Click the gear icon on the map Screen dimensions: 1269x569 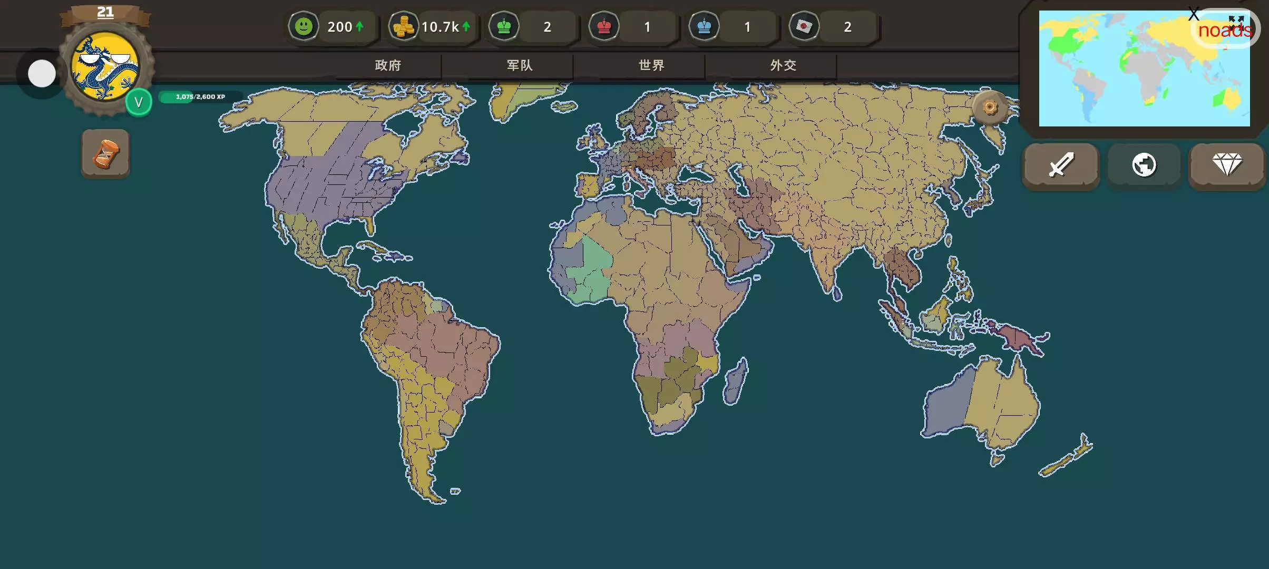point(990,107)
